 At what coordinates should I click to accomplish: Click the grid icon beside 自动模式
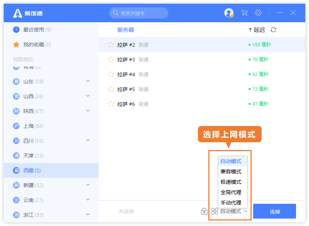tap(214, 211)
